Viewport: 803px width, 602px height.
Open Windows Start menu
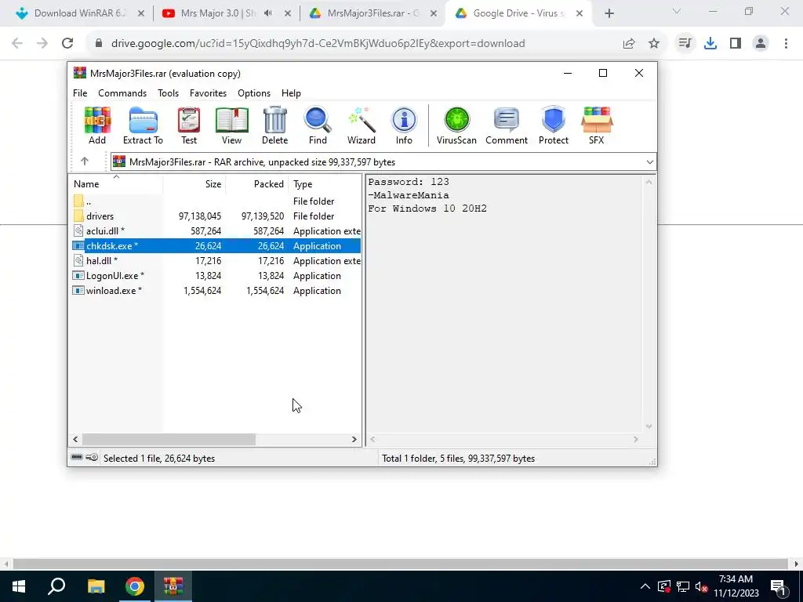pyautogui.click(x=19, y=586)
